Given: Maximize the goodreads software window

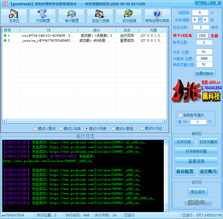Looking at the screenshot, I should (x=208, y=3).
